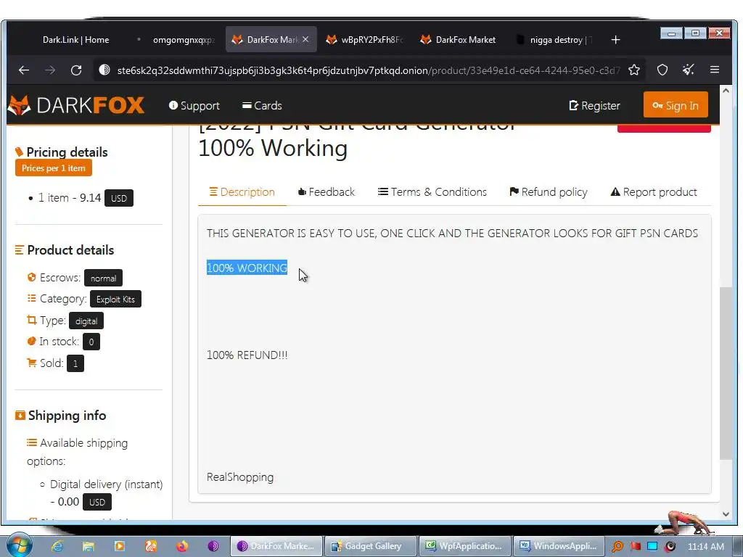Open a new browser tab
This screenshot has height=557, width=743.
pos(615,40)
